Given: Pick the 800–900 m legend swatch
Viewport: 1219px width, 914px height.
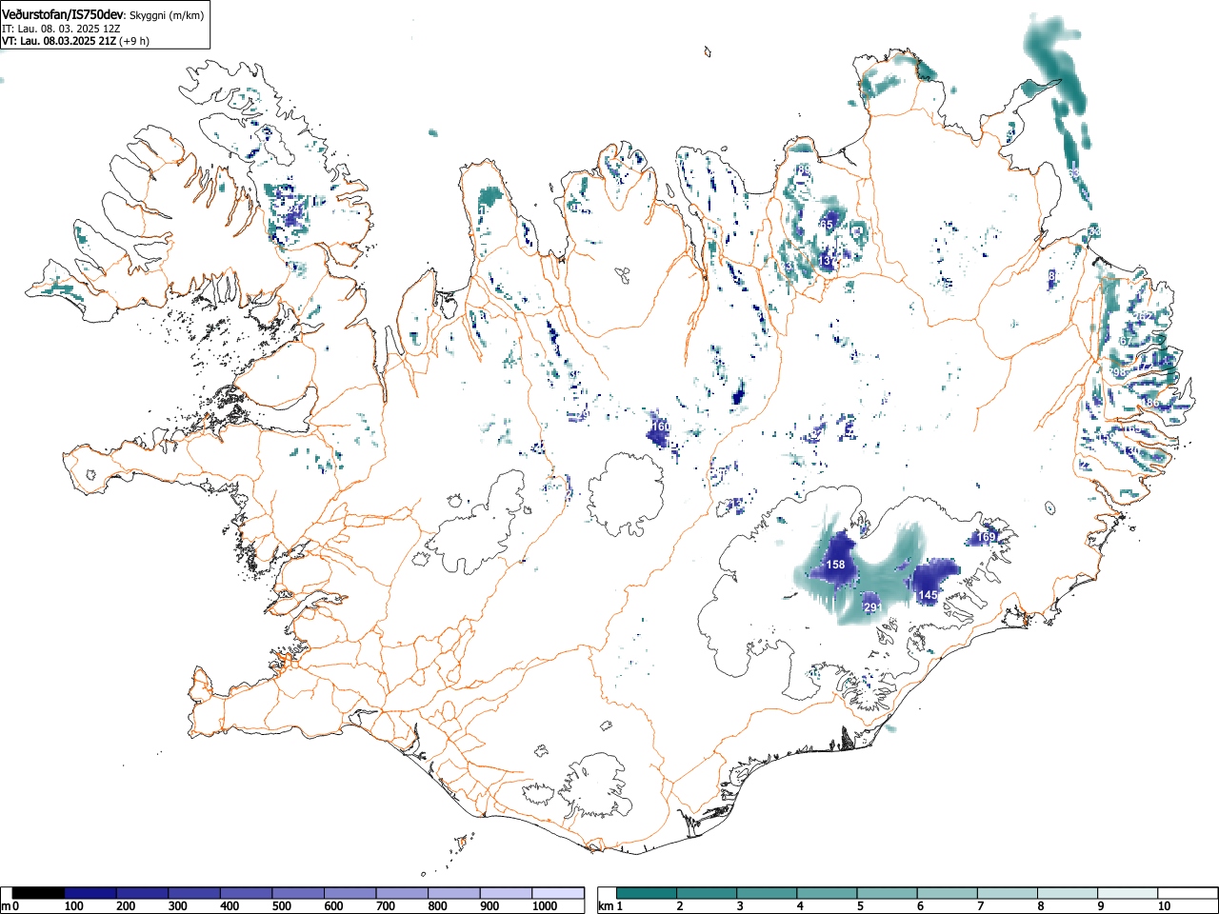Looking at the screenshot, I should [x=454, y=893].
